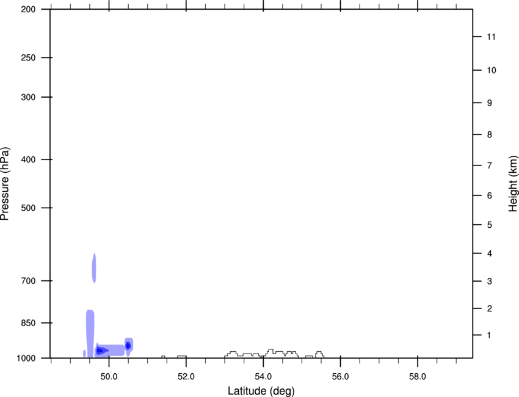Click the 500 pressure tick label
Viewport: 519px width, 397px height.
(x=28, y=208)
